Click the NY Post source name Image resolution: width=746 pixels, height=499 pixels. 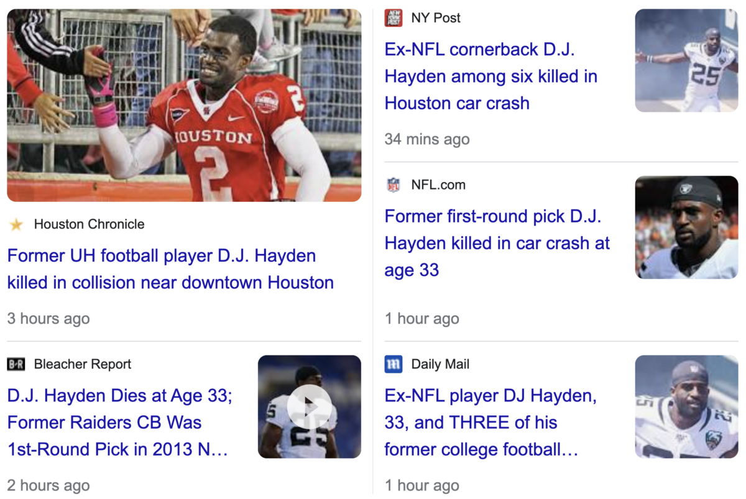[436, 18]
